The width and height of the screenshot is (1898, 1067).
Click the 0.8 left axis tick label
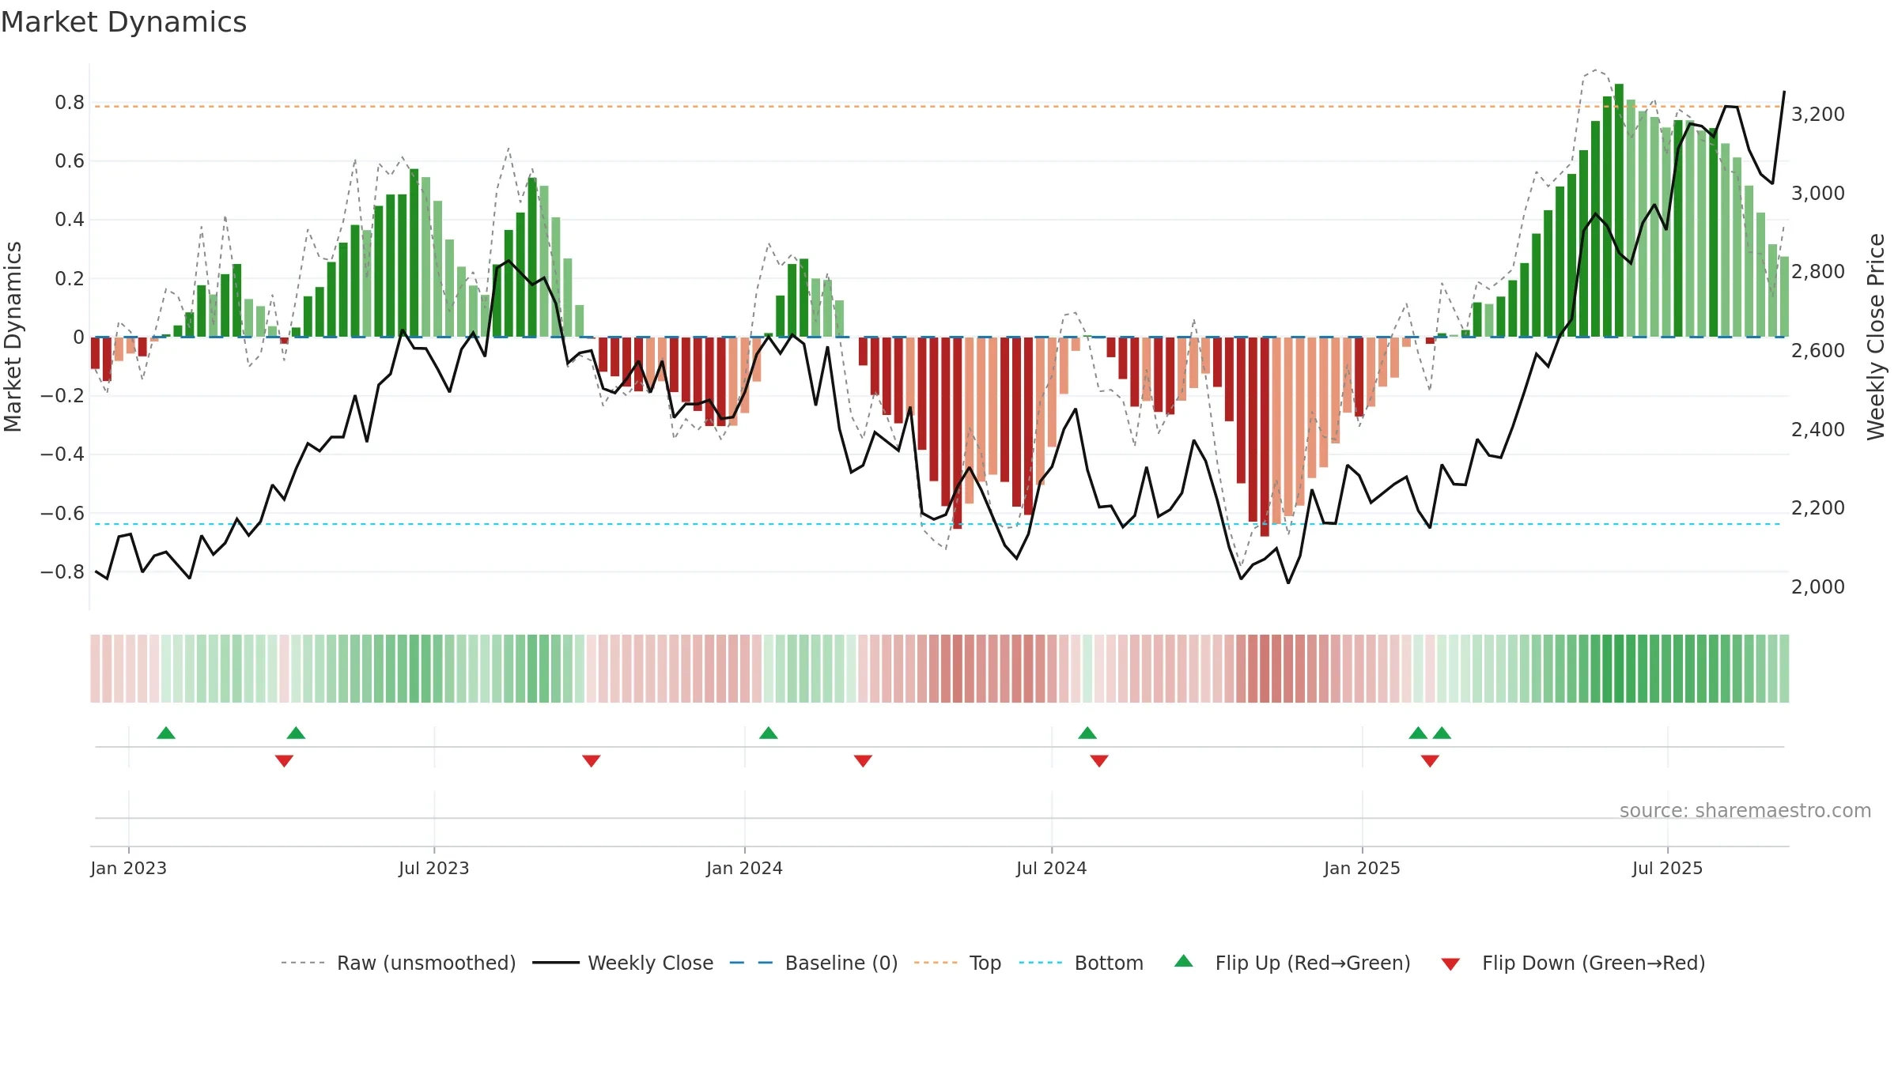[70, 103]
